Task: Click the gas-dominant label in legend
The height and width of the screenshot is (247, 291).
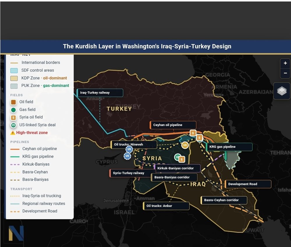Action: [x=56, y=86]
